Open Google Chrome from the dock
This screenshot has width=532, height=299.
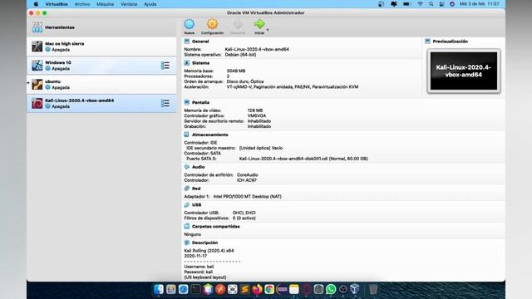click(x=269, y=289)
